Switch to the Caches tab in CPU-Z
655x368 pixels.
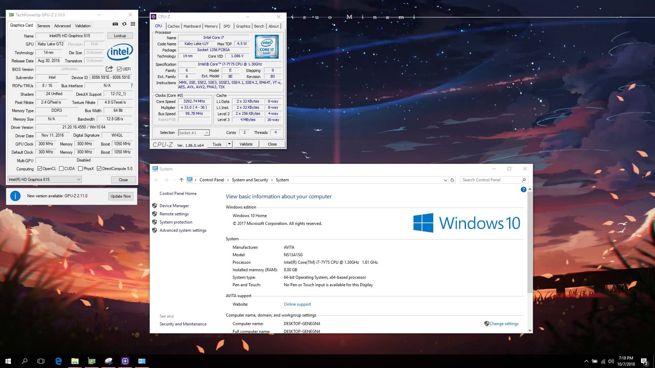point(173,26)
